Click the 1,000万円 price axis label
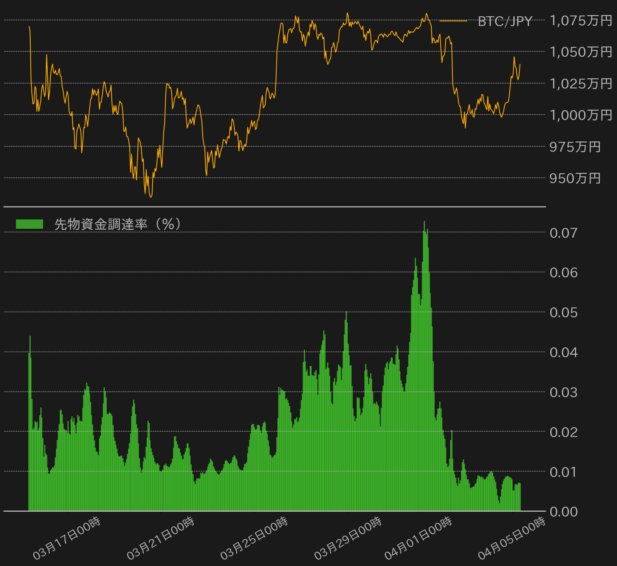617x566 pixels. tap(581, 115)
